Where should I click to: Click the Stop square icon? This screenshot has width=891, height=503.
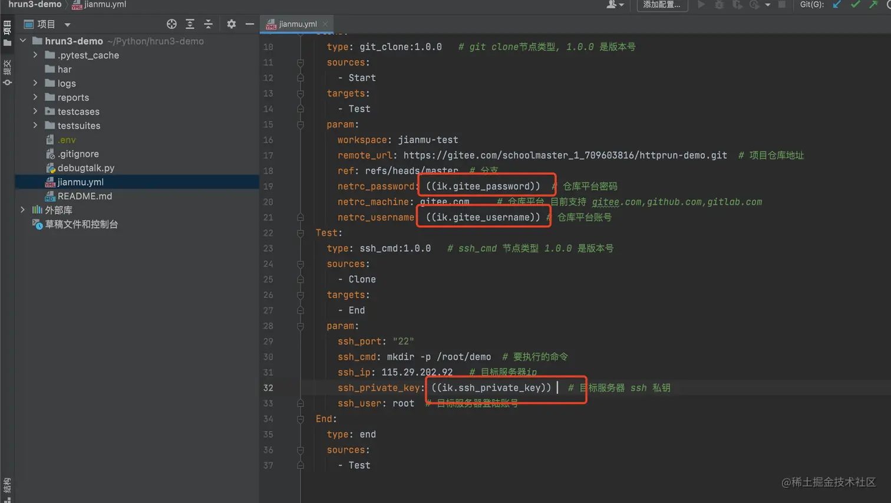coord(782,5)
